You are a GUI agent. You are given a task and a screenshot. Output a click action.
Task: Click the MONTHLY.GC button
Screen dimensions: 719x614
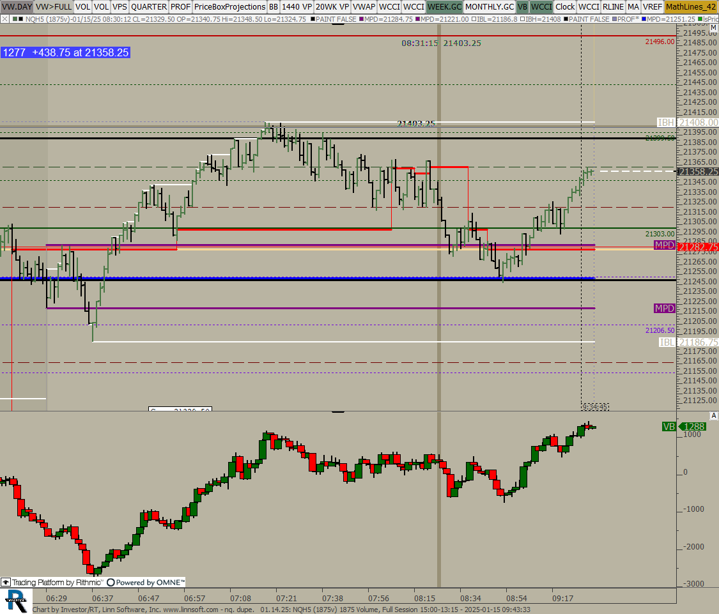click(489, 6)
